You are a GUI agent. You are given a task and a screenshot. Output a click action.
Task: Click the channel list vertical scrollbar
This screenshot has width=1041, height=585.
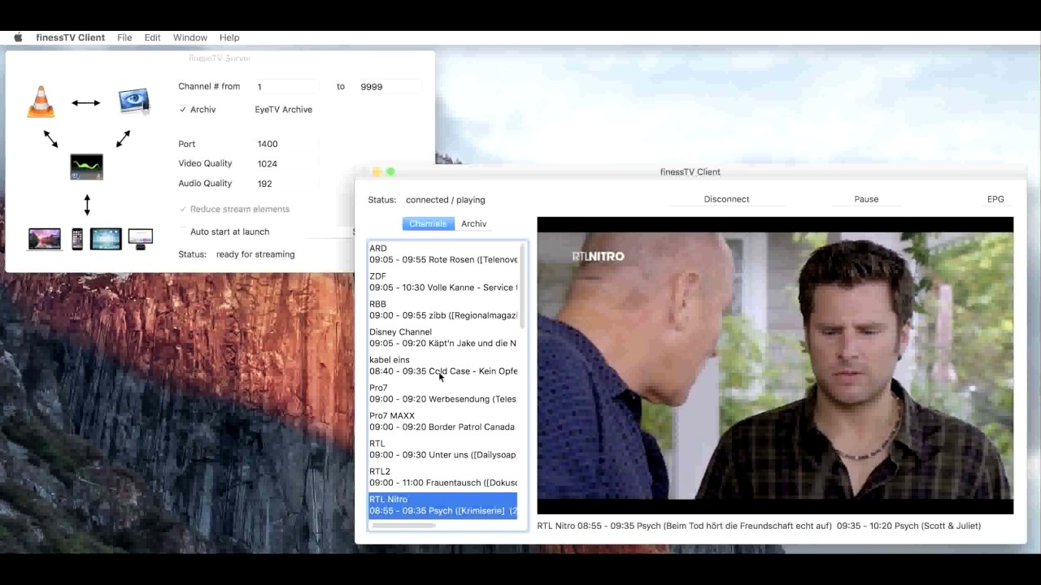point(522,286)
